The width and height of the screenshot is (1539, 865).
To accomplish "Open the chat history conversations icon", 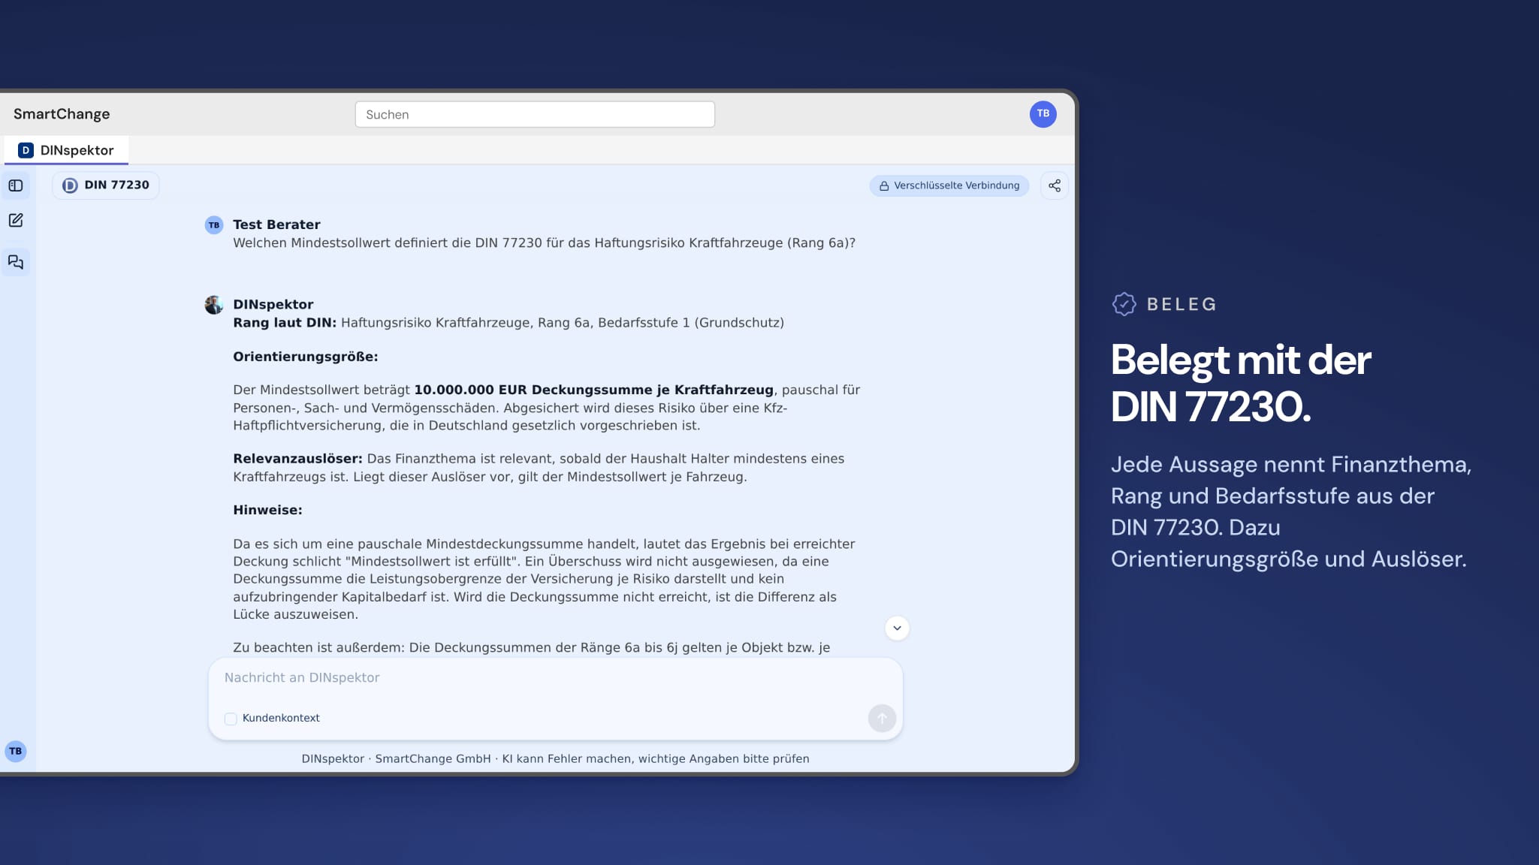I will pos(16,262).
